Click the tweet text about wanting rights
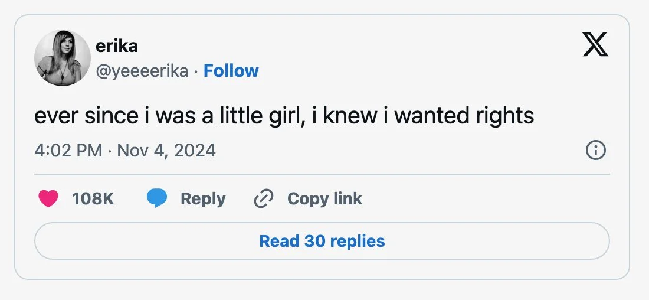649x300 pixels. tap(284, 116)
